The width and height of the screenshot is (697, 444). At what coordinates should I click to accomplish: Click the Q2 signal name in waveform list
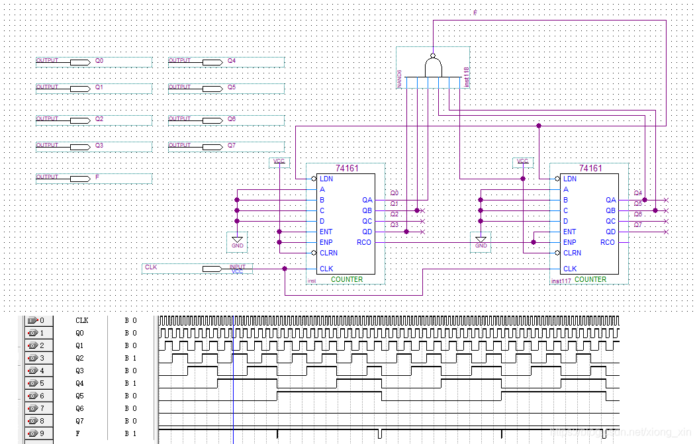pyautogui.click(x=79, y=358)
